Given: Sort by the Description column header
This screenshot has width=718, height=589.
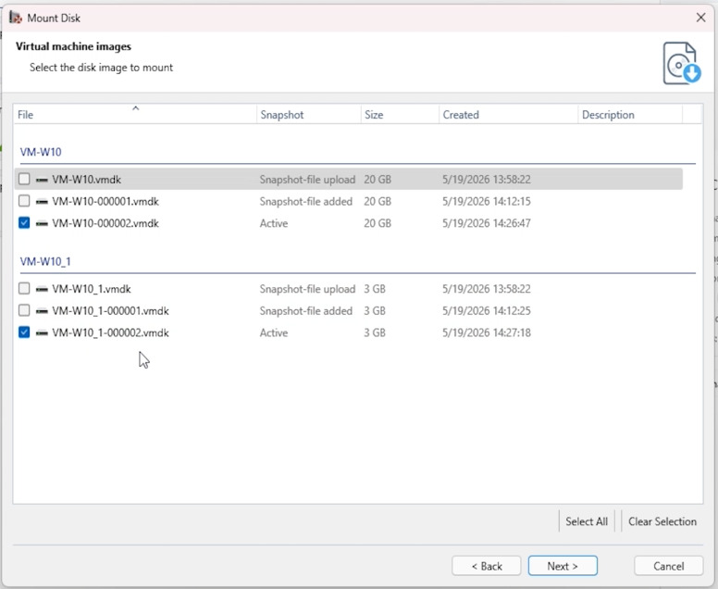Looking at the screenshot, I should point(630,115).
